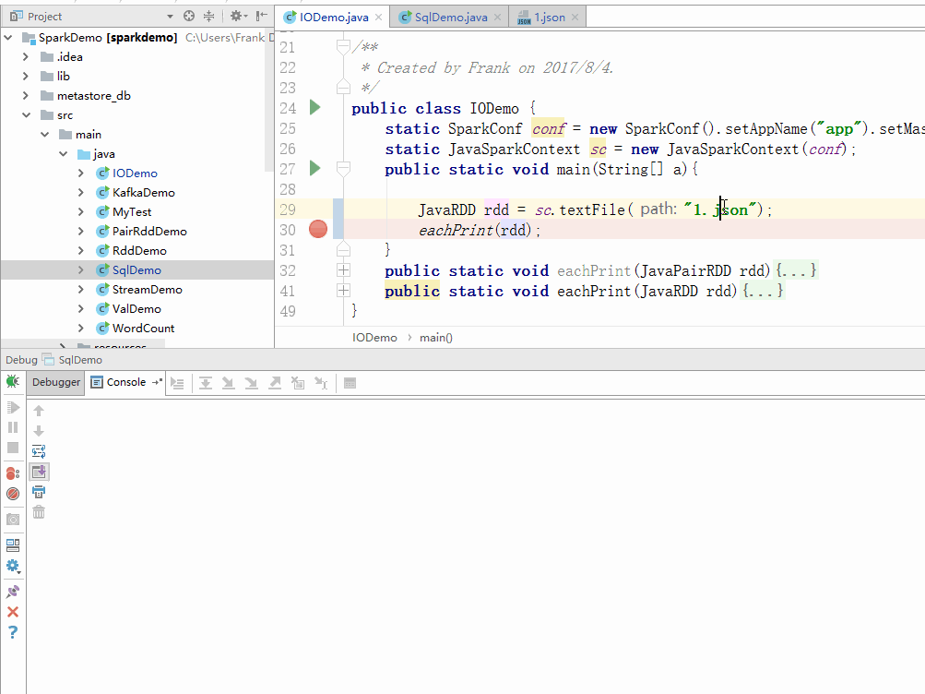Click the console up arrow
Viewport: 925px width, 694px height.
click(39, 410)
